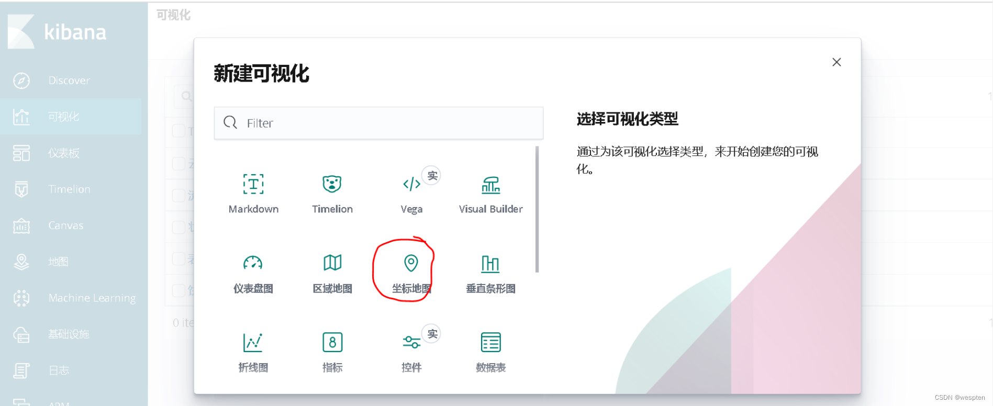This screenshot has width=993, height=406.
Task: Click the experimental 实 badge on Vega
Action: click(x=432, y=175)
